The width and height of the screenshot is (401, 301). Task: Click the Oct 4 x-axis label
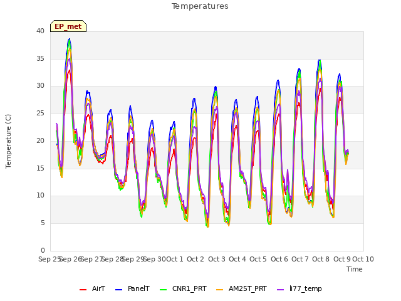237,259
